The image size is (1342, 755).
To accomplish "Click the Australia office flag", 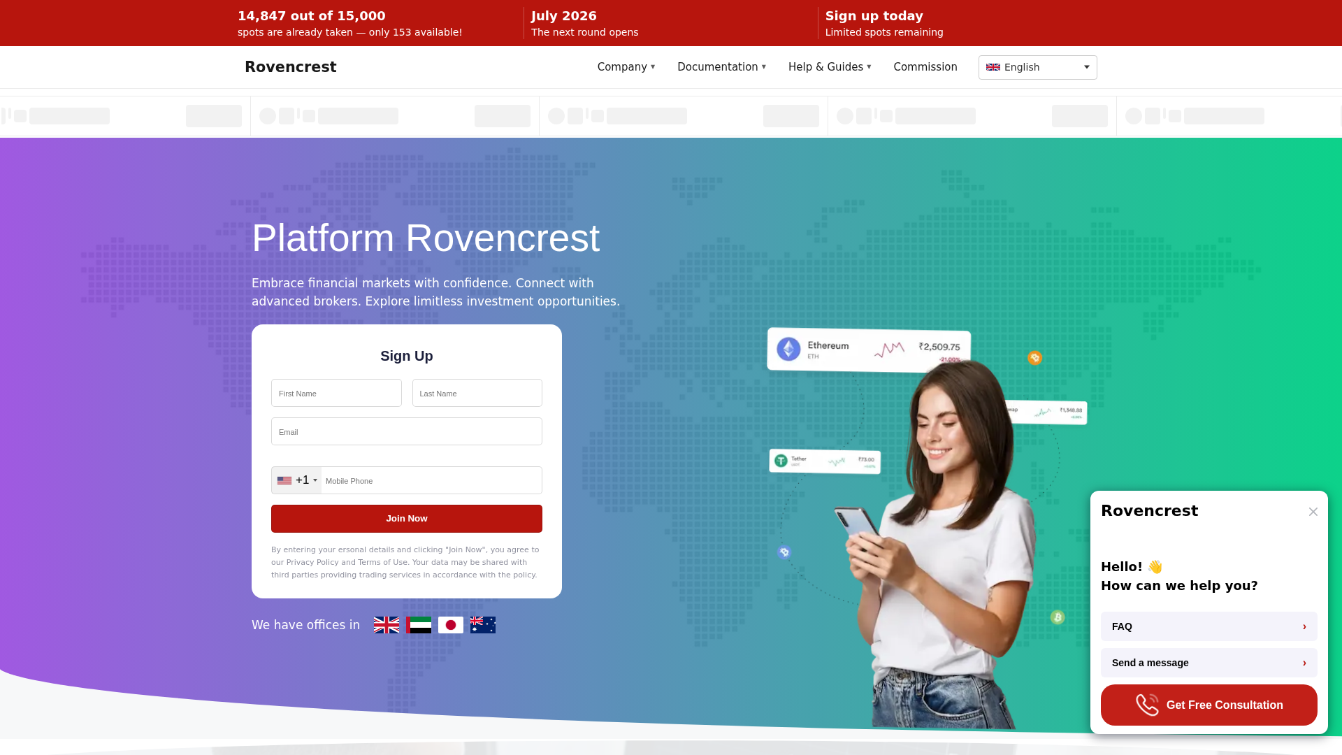I will 483,625.
